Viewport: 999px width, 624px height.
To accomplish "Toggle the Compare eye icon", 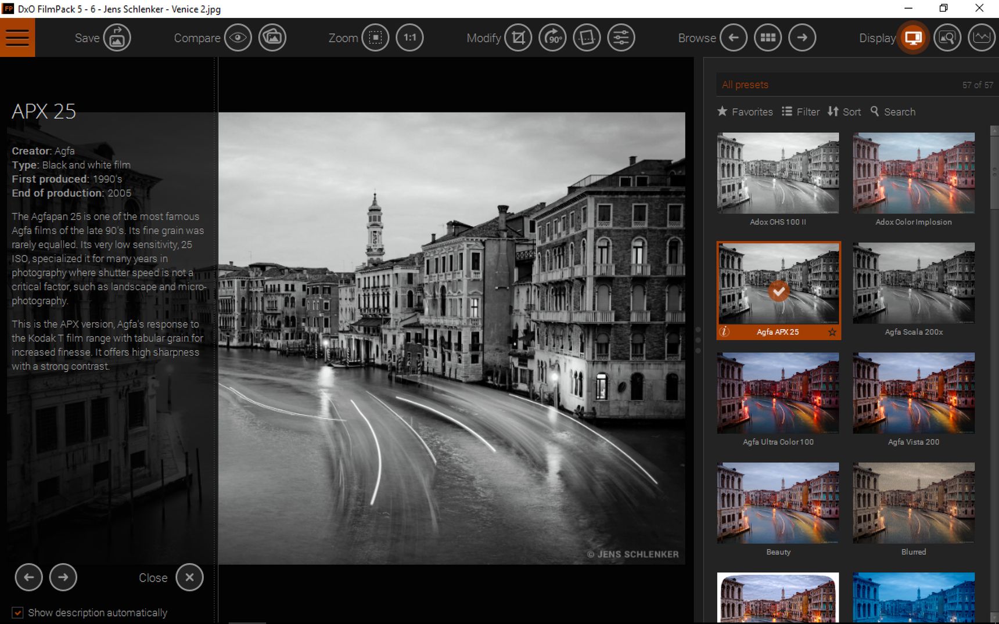I will (238, 38).
